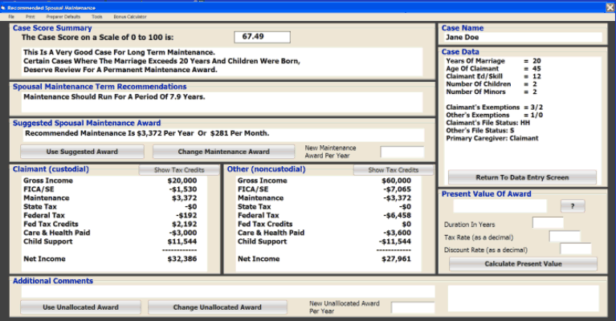Focus the New Maintenance Award Per Year field
This screenshot has width=616, height=321.
coord(402,152)
